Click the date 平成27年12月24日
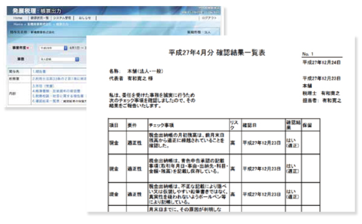The height and width of the screenshot is (224, 362). (322, 63)
